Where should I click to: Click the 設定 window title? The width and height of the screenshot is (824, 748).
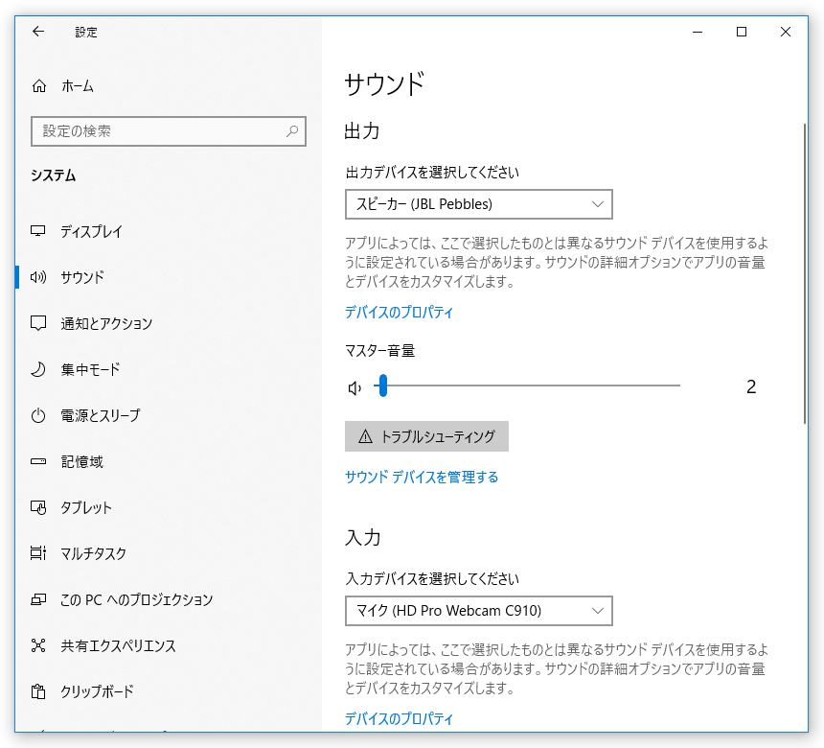click(x=86, y=32)
